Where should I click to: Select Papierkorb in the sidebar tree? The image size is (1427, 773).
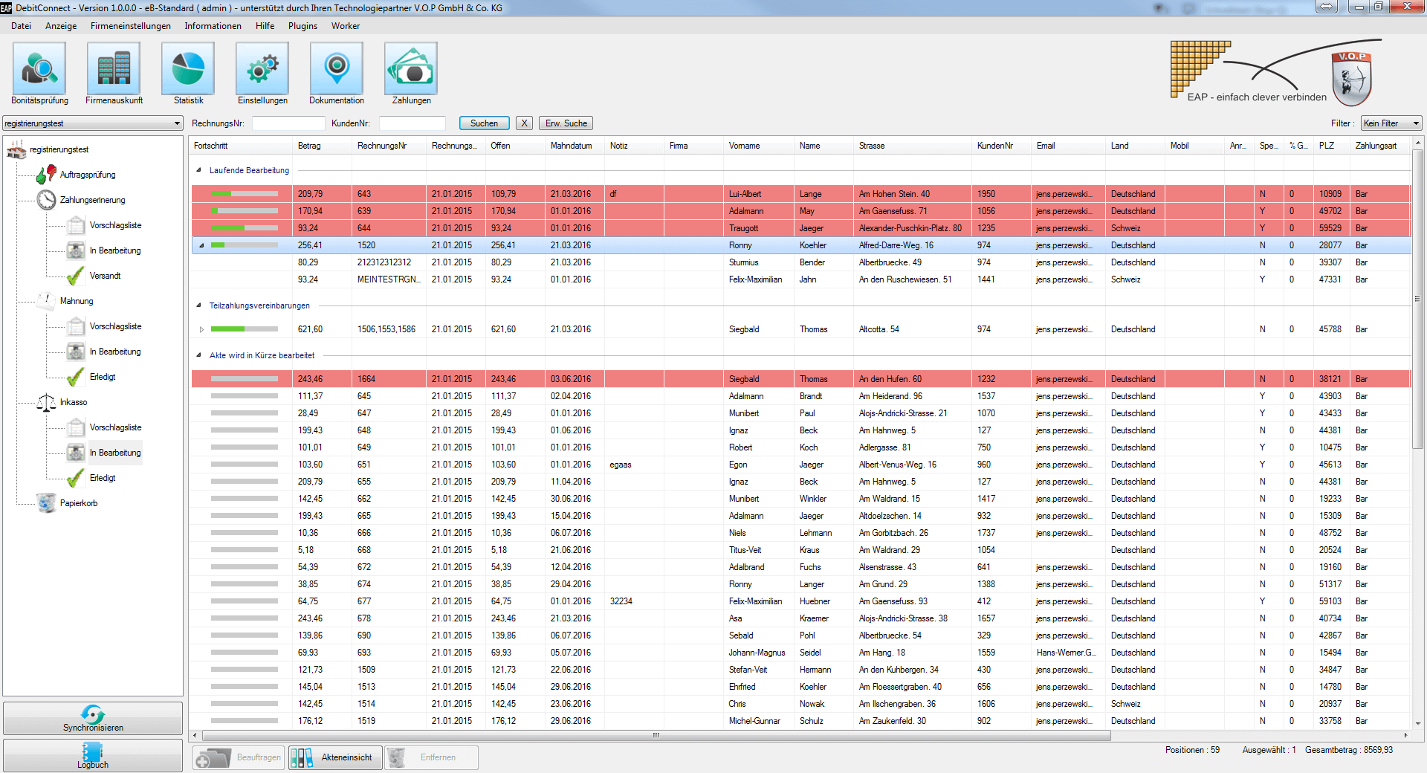(x=78, y=503)
